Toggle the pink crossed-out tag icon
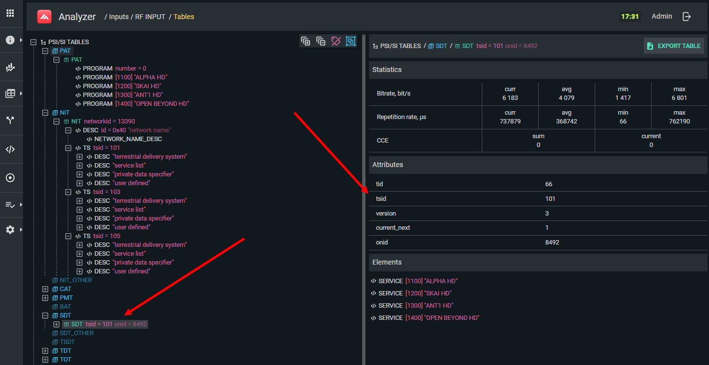 coord(336,41)
